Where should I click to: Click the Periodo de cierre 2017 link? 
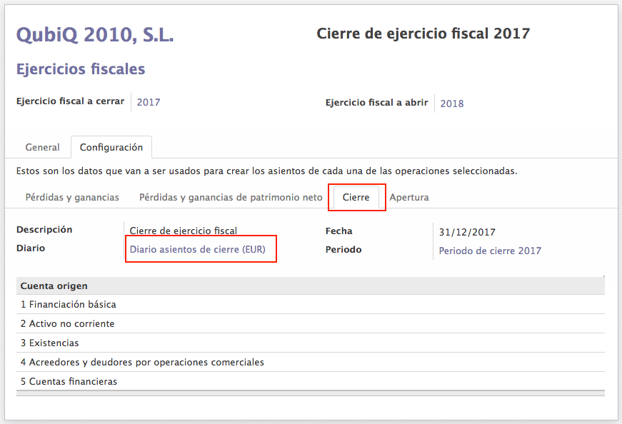coord(490,251)
